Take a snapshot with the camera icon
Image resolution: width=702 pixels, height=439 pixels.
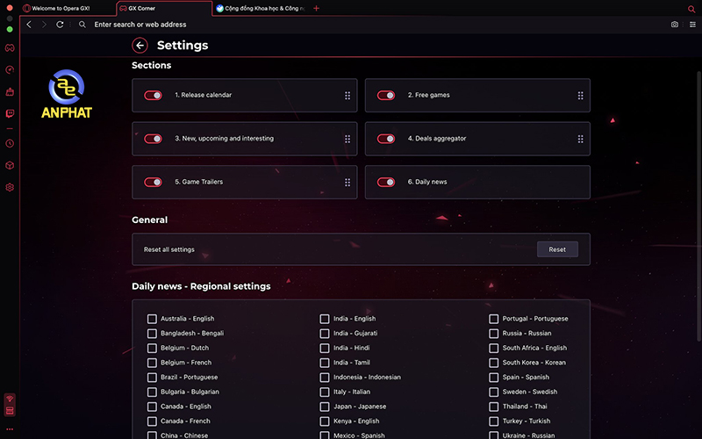point(675,25)
